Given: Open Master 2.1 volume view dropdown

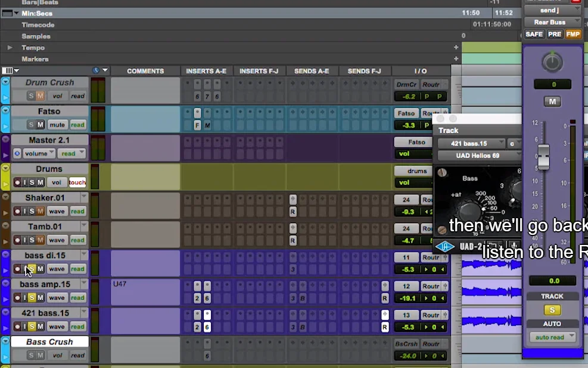Looking at the screenshot, I should 39,153.
